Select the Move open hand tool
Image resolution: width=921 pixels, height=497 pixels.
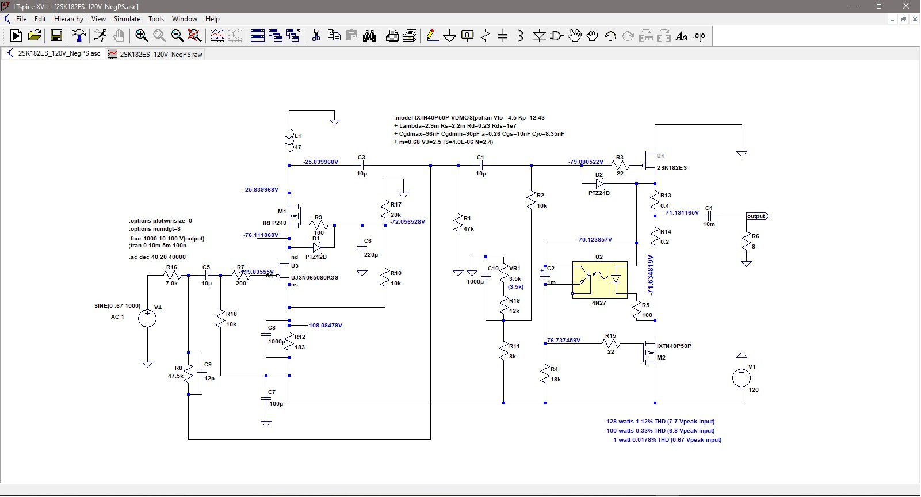(575, 36)
